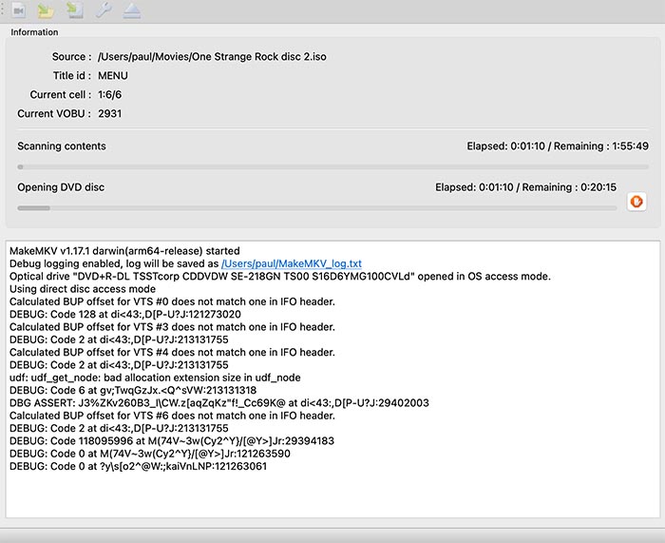The image size is (665, 543).
Task: Click the DEBUG: Code 6 log line
Action: (133, 390)
